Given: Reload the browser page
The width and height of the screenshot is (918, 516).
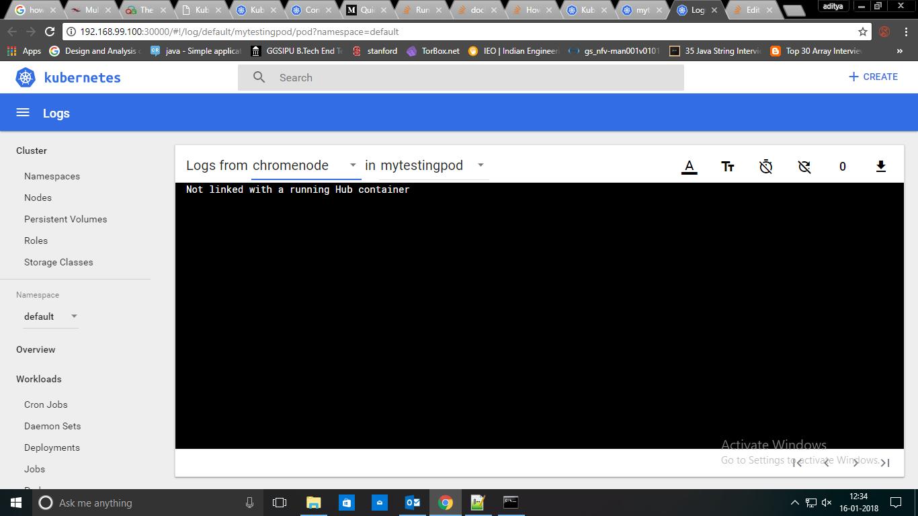Looking at the screenshot, I should [50, 32].
